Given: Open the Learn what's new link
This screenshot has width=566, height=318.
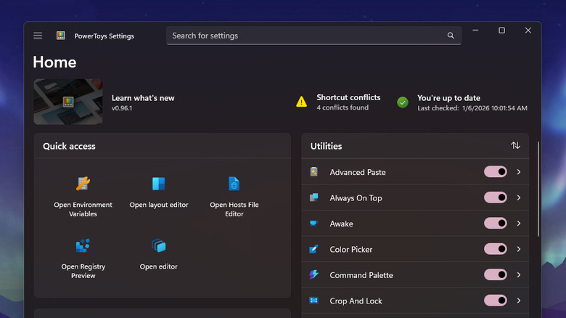Looking at the screenshot, I should pos(143,98).
